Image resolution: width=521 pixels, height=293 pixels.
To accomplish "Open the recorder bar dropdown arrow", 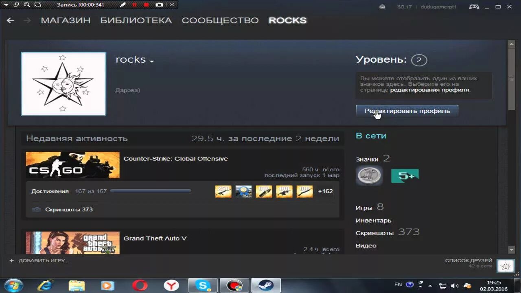I will click(6, 5).
